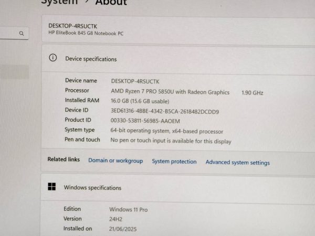This screenshot has width=315, height=236.
Task: Click the search magnifier icon in sidebar
Action: coord(22,34)
